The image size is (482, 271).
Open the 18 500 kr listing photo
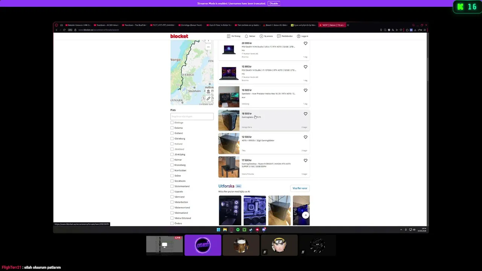[x=229, y=120]
